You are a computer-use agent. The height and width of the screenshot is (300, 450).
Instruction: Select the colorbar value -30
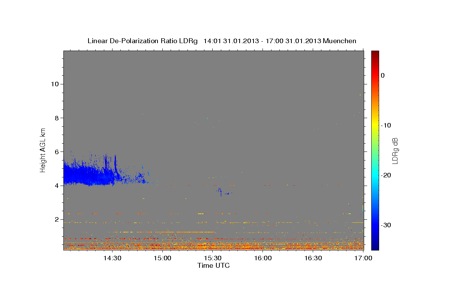(386, 225)
